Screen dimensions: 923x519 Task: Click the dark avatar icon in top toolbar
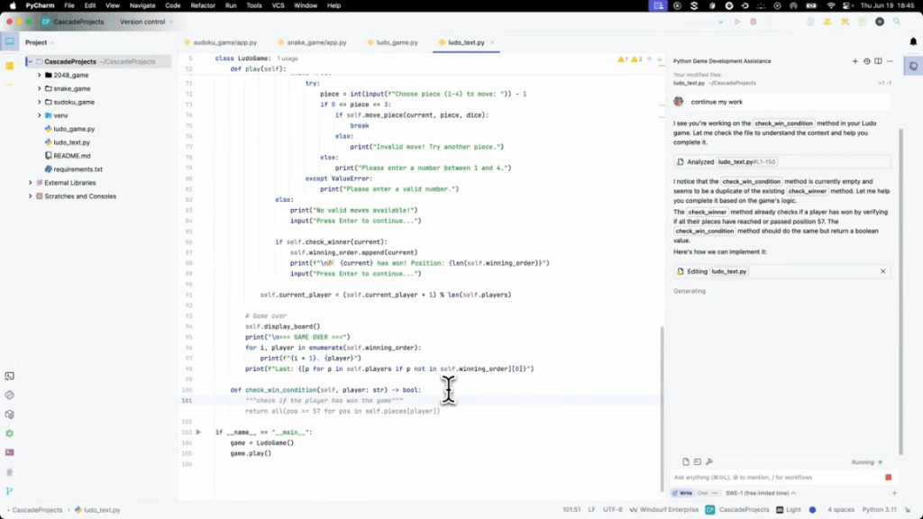coord(880,22)
